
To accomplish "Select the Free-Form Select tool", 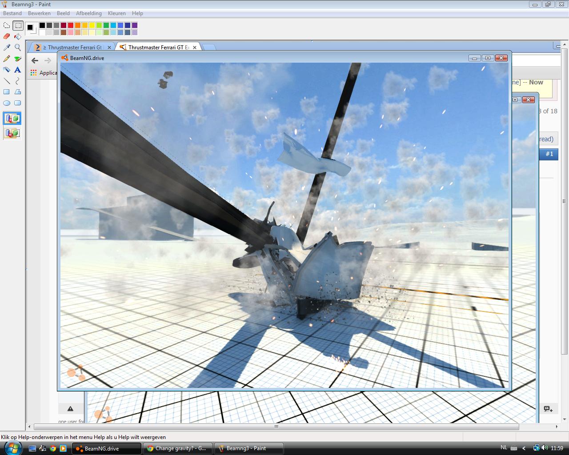I will pyautogui.click(x=7, y=25).
